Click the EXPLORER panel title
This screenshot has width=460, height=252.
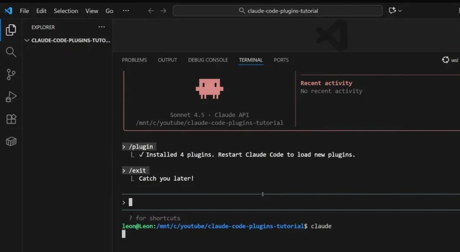click(x=43, y=27)
